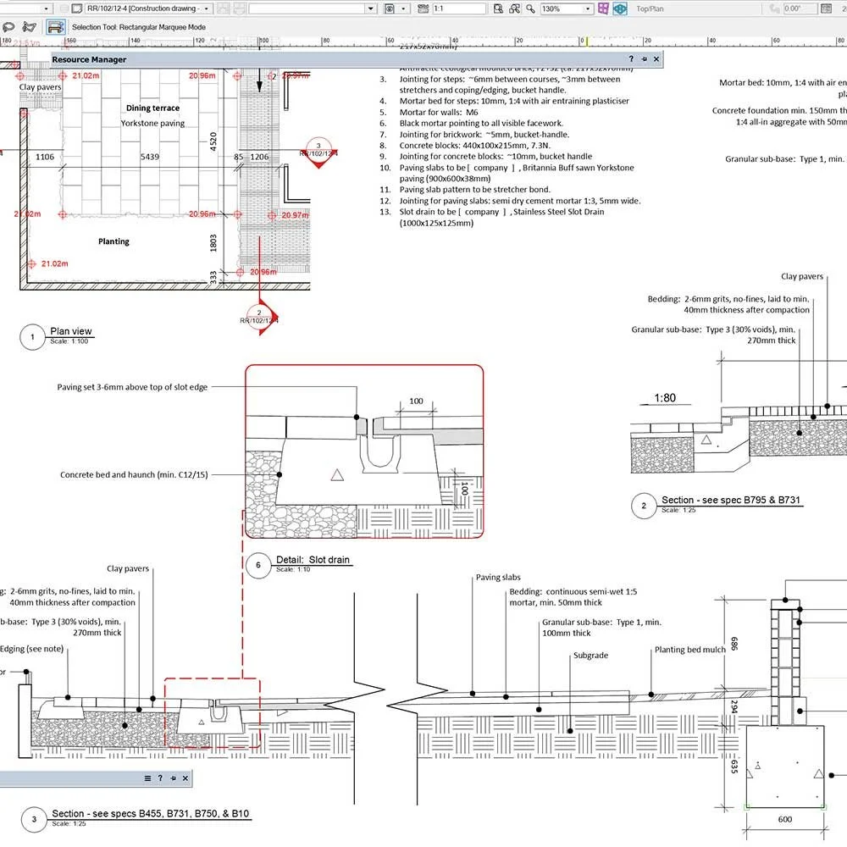Viewport: 847px width, 847px height.
Task: Click the greyed next view icon
Action: tap(240, 8)
